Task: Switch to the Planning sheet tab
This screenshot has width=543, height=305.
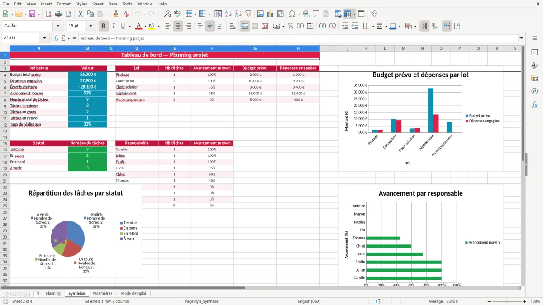Action: (53, 293)
